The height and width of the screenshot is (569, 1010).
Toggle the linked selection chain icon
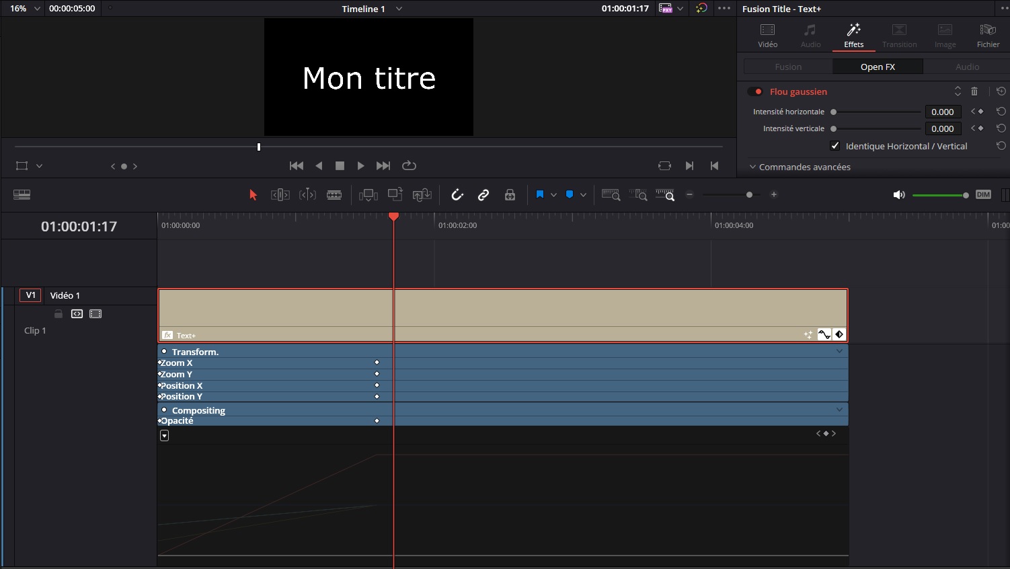pyautogui.click(x=483, y=195)
